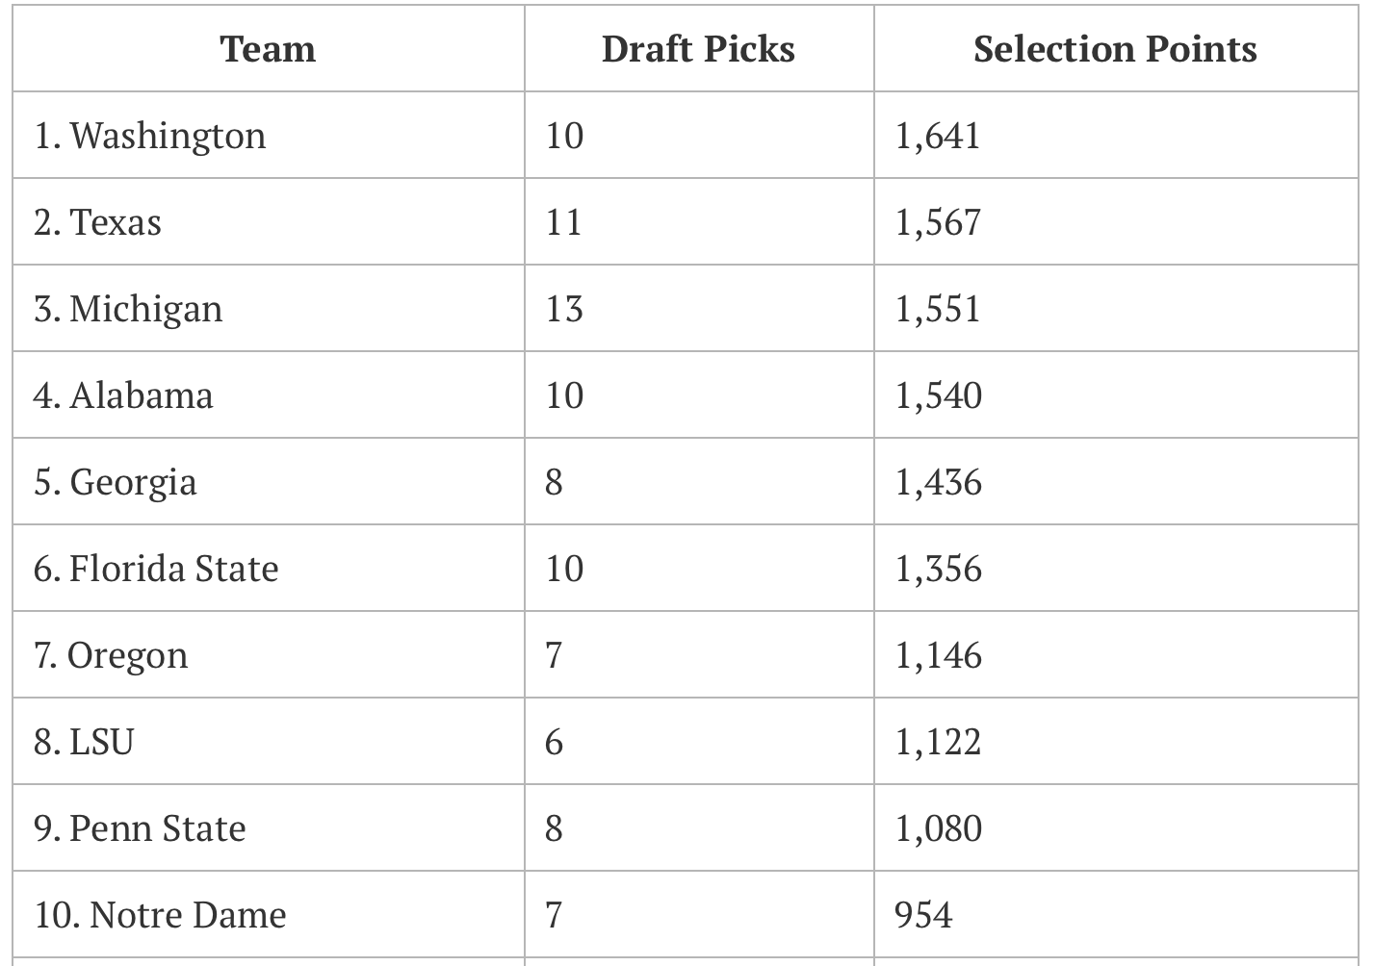Click the 7. Oregon team cell
1373x966 pixels.
(111, 655)
